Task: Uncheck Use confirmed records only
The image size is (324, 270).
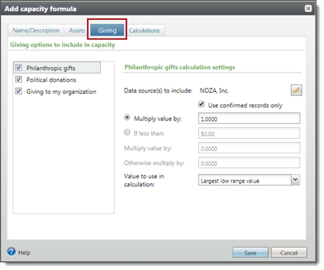Action: point(202,104)
